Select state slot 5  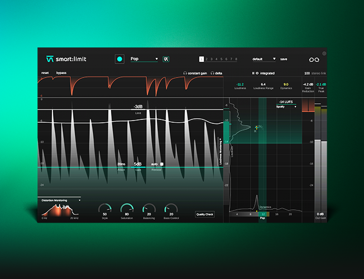click(x=221, y=59)
